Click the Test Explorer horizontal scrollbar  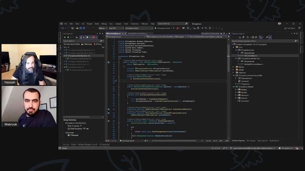77,117
